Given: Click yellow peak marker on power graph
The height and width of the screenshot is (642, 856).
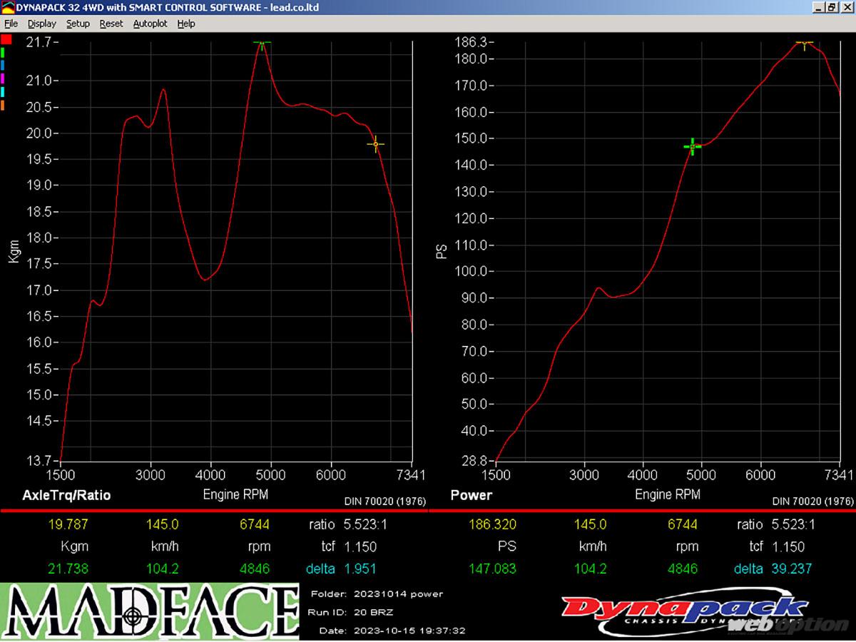Looking at the screenshot, I should coord(805,44).
